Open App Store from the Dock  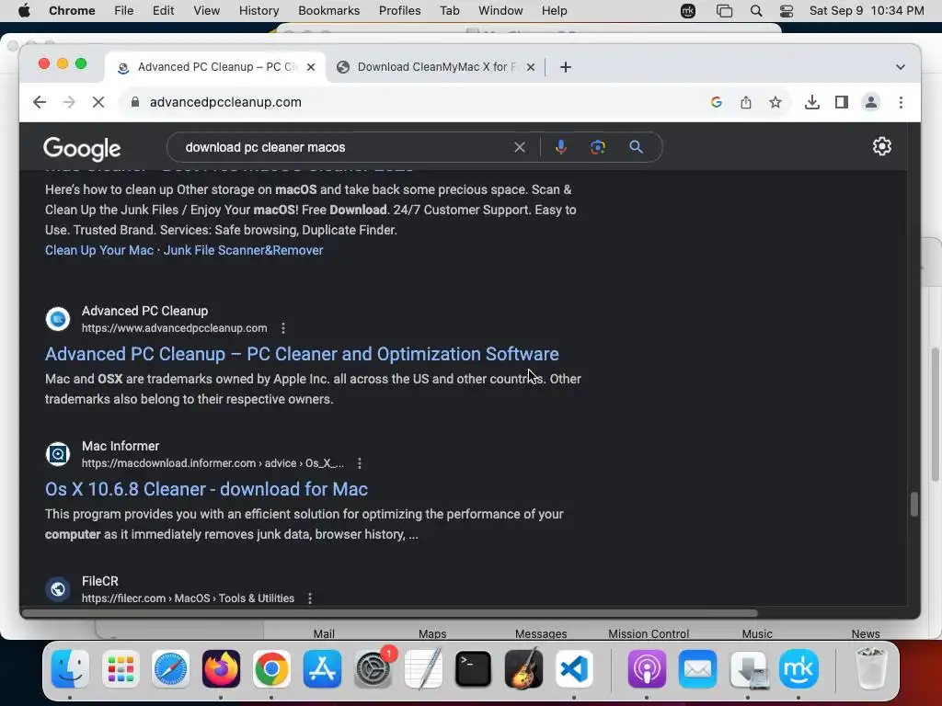[322, 668]
